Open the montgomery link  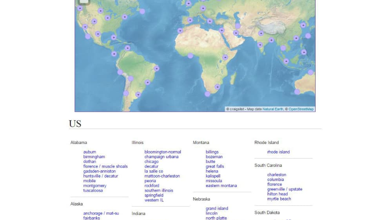pos(95,186)
